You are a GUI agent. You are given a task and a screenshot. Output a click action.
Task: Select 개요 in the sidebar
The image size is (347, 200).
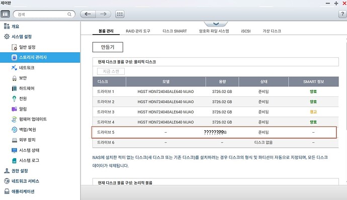pyautogui.click(x=15, y=26)
